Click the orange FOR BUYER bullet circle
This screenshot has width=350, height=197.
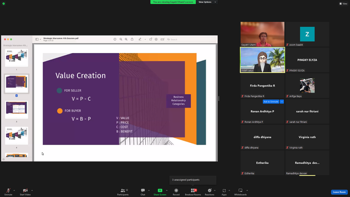point(60,111)
